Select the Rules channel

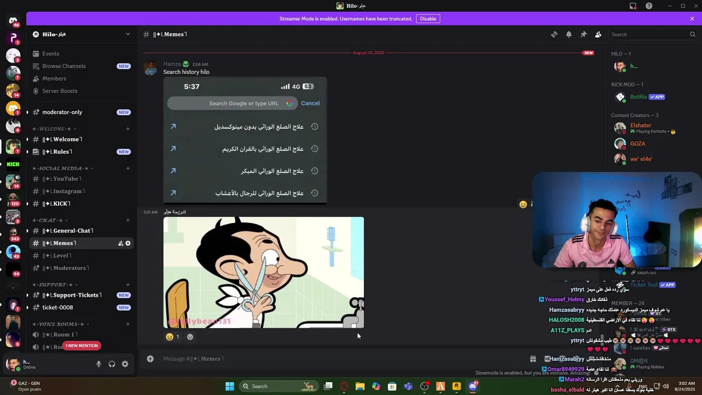pos(81,152)
